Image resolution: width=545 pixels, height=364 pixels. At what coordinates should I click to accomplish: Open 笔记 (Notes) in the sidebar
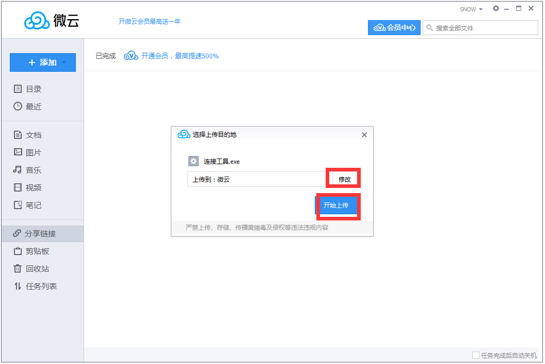click(32, 205)
